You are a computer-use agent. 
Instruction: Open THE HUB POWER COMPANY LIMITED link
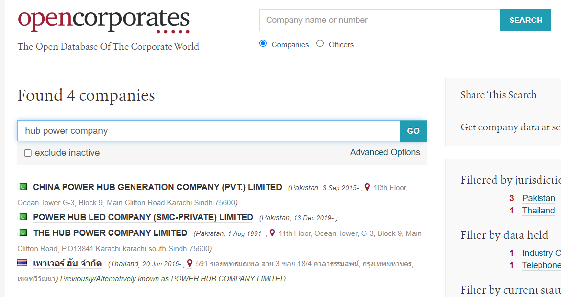pos(110,233)
